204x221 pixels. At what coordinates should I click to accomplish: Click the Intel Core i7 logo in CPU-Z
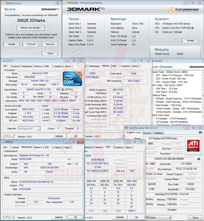tap(72, 79)
